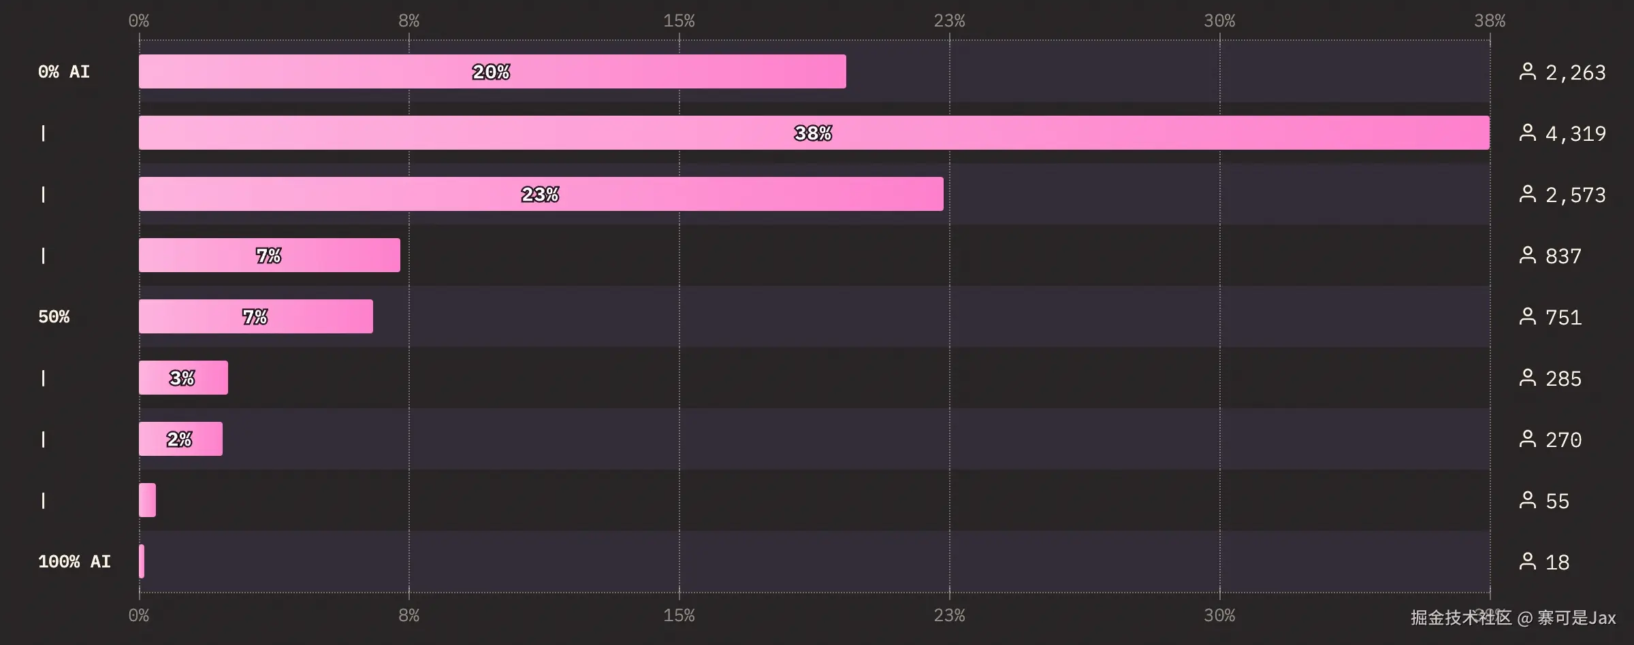Click the person icon next to 837

pos(1527,255)
